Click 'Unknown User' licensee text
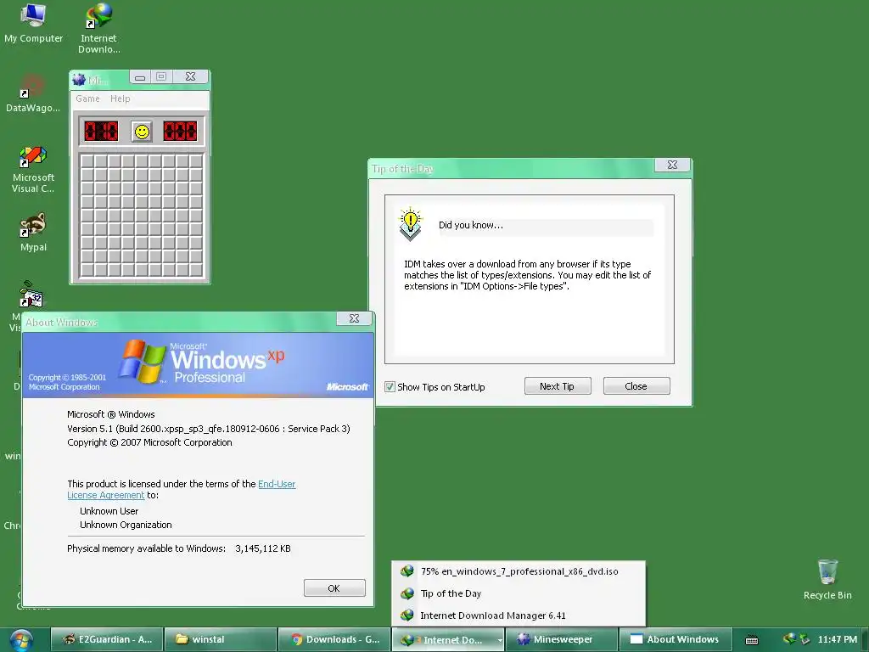Viewport: 869px width, 652px height. 109,511
